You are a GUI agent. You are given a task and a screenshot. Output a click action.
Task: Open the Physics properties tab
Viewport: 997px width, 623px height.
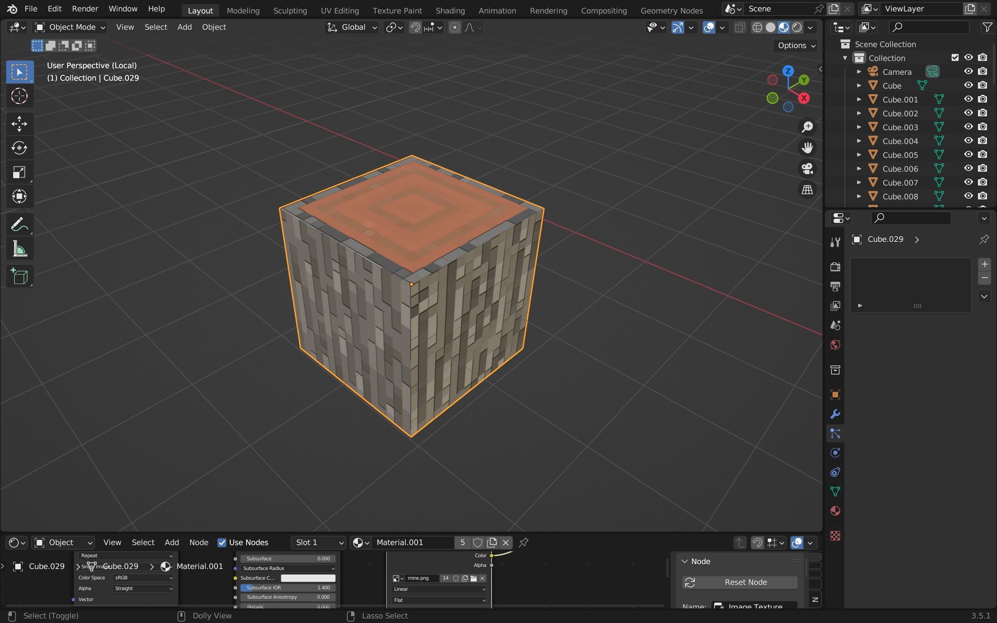point(835,453)
